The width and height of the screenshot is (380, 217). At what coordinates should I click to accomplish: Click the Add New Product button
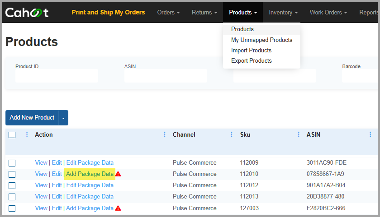[32, 118]
